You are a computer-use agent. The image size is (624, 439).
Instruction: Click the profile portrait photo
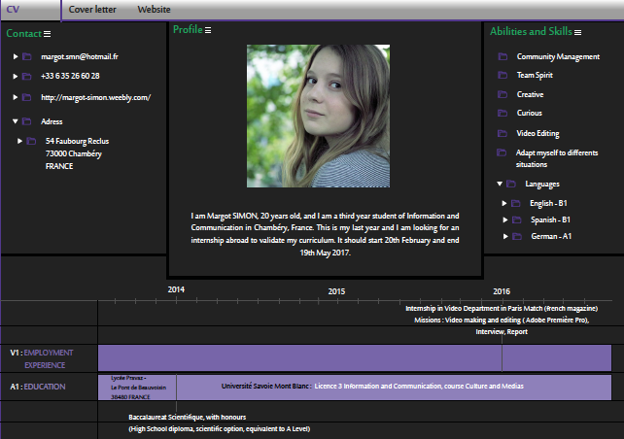[319, 116]
